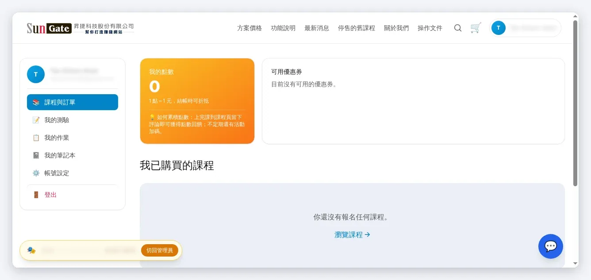The width and height of the screenshot is (591, 280).
Task: Click the 可用優惠券 heading
Action: pos(287,72)
